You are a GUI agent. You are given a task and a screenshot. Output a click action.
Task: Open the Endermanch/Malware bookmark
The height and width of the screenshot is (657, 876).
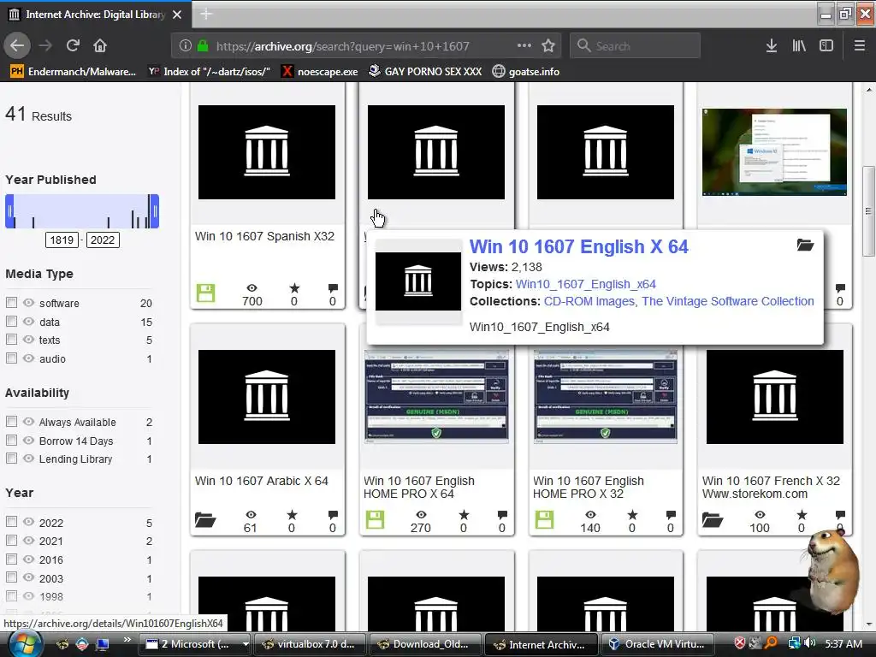coord(74,72)
